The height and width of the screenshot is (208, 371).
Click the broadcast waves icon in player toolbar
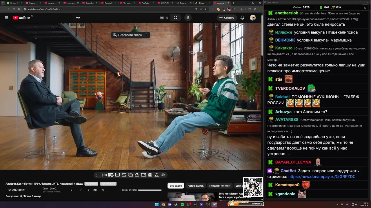click(x=104, y=175)
